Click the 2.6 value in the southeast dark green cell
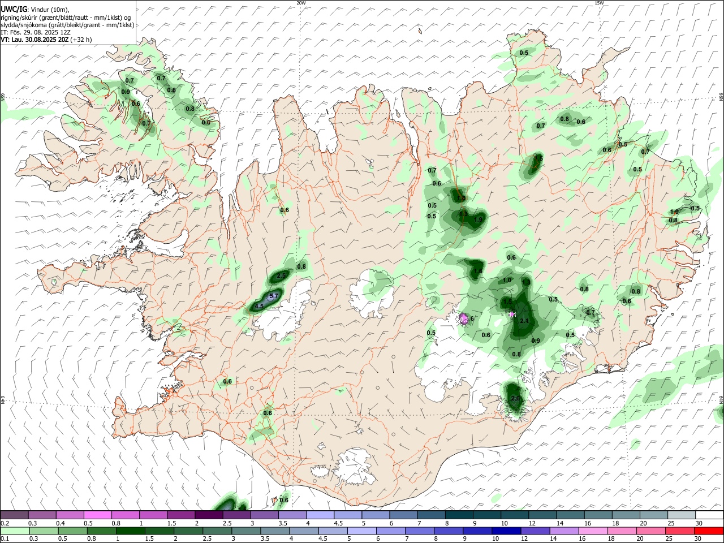724x543 pixels. tap(515, 399)
